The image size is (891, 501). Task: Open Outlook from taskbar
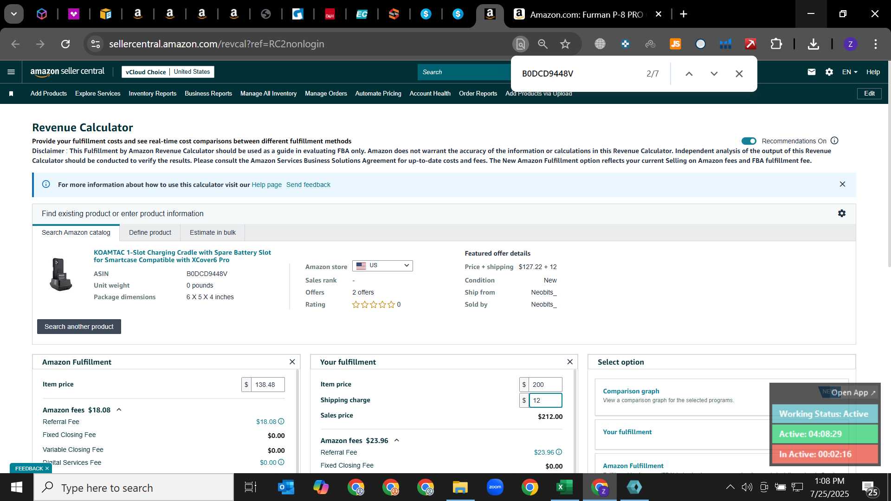[x=286, y=488]
